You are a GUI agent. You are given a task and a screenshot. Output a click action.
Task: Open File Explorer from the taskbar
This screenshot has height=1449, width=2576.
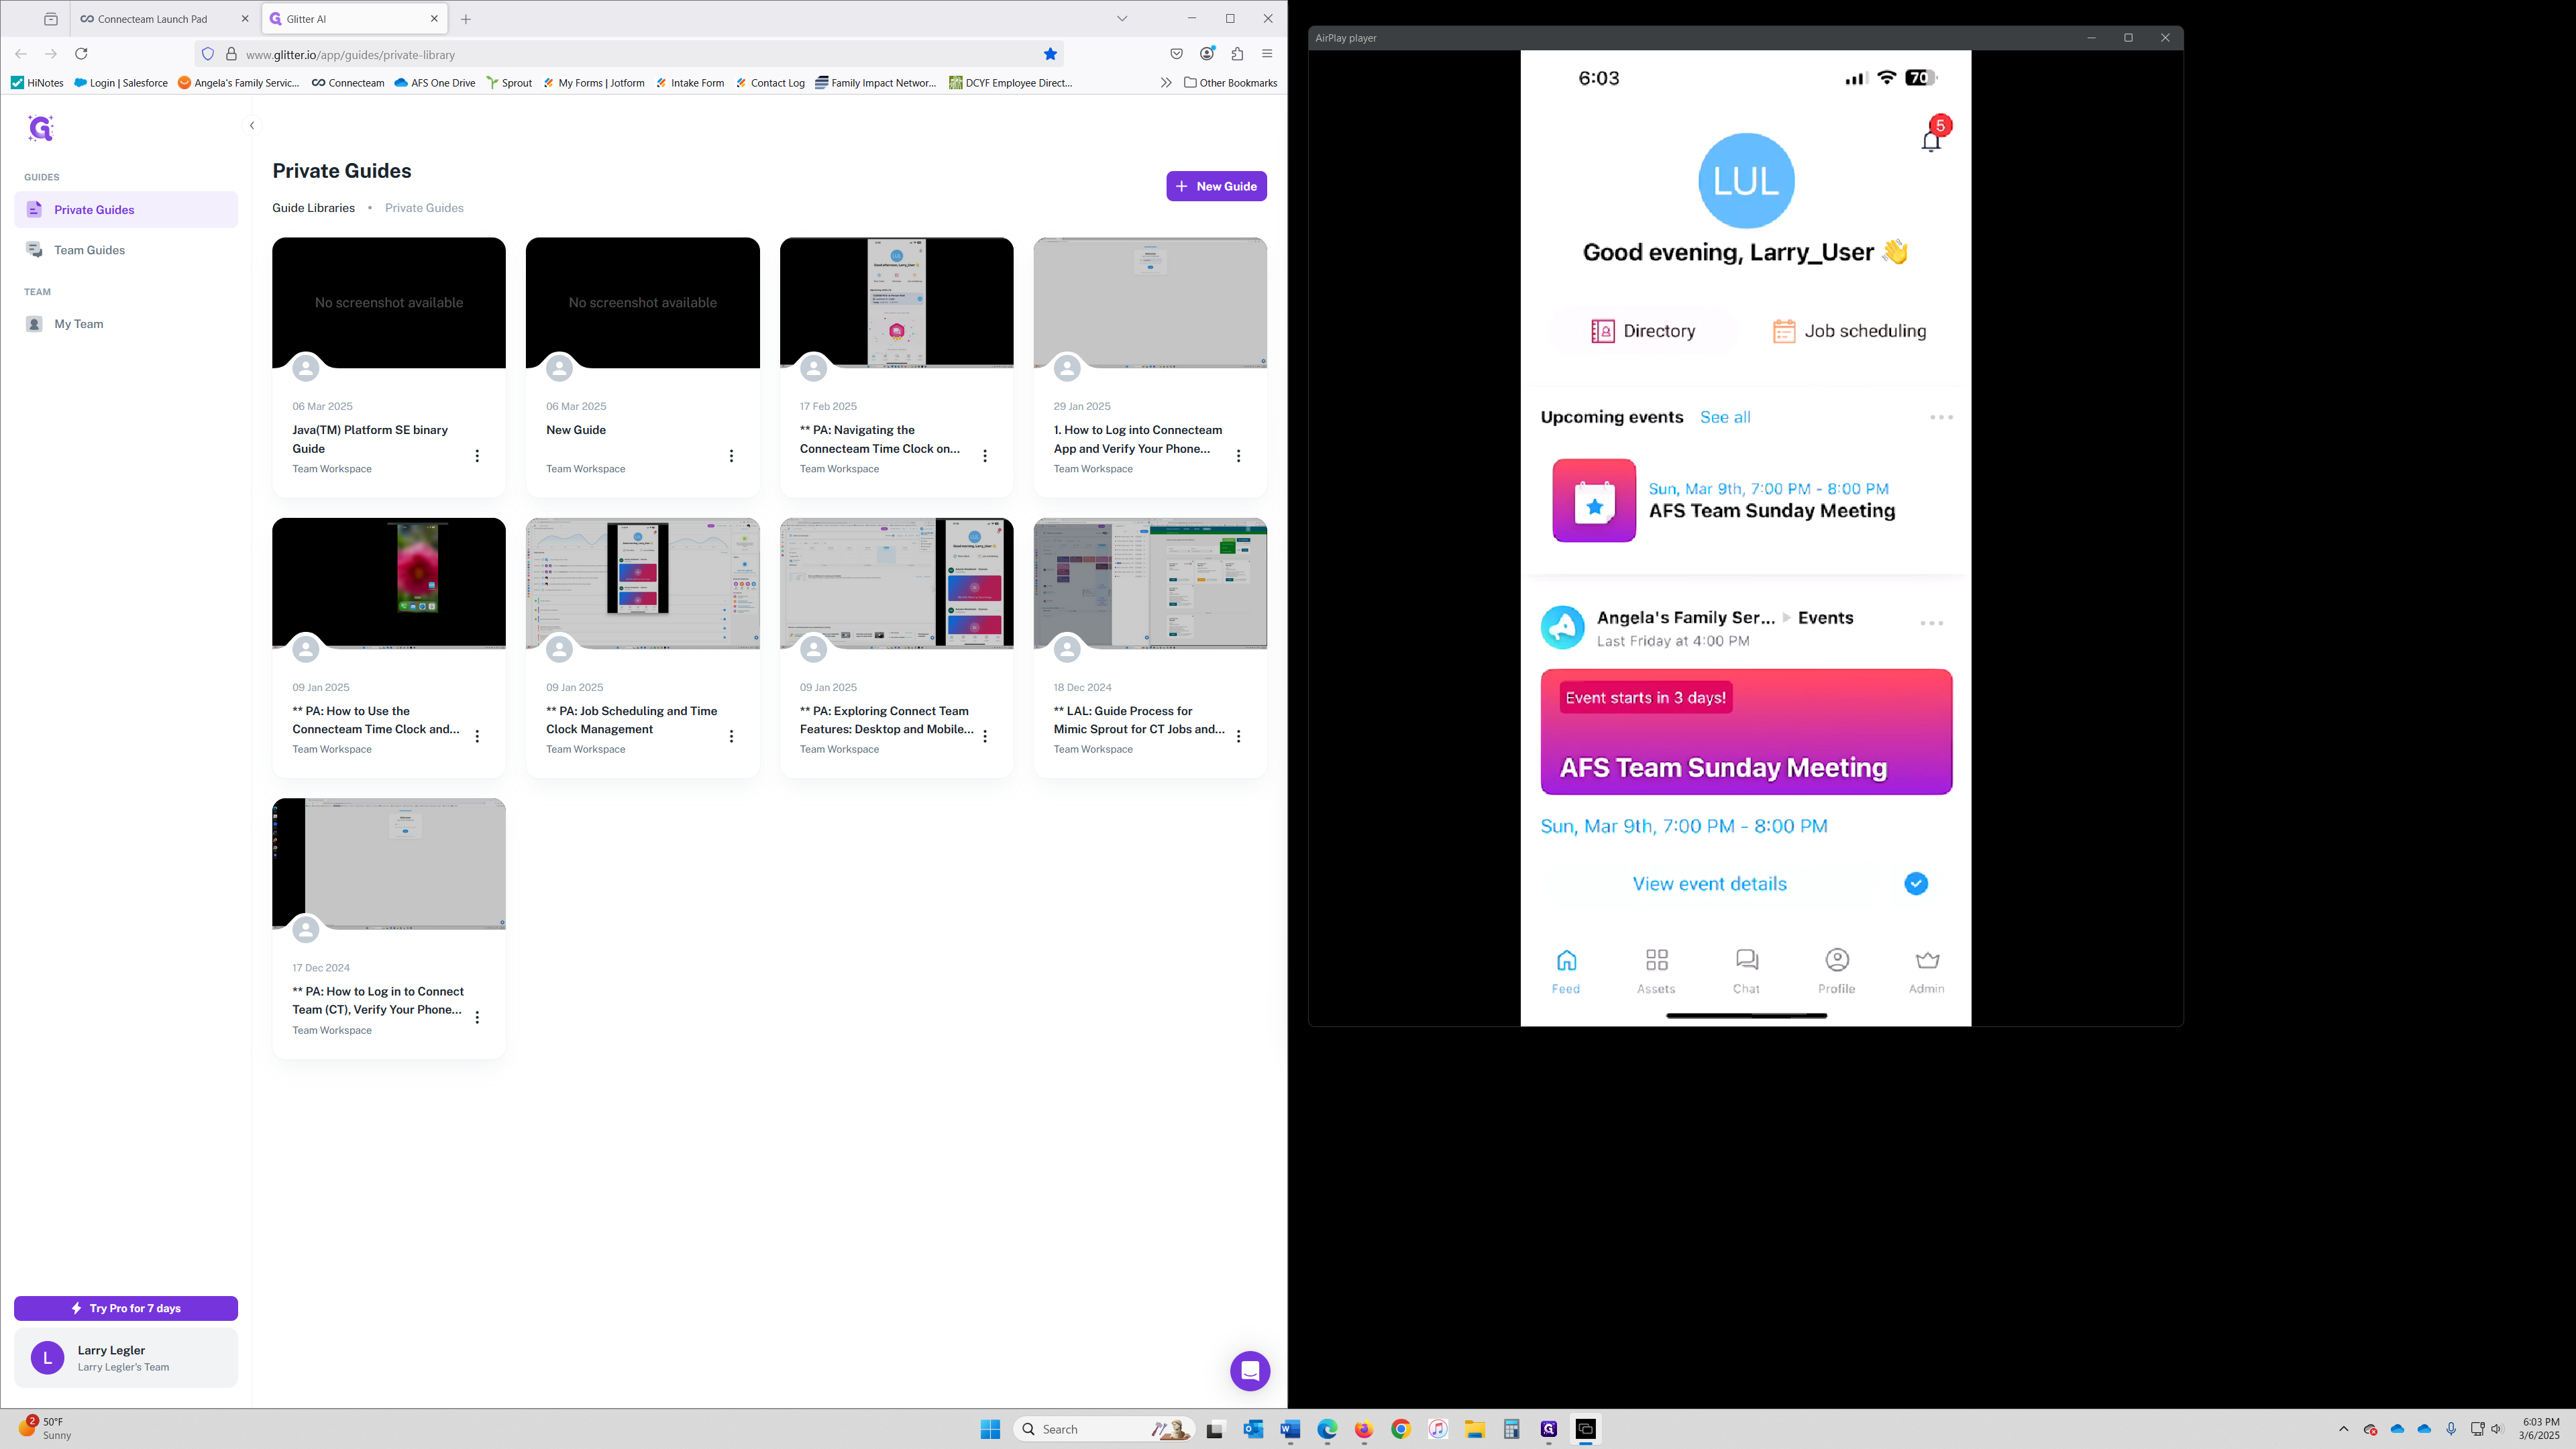point(1475,1429)
